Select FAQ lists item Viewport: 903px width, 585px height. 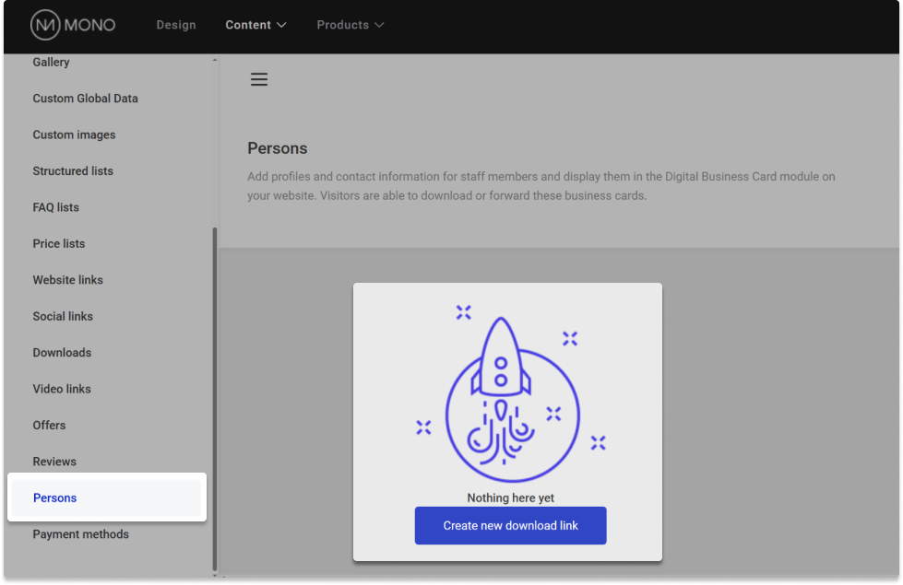tap(56, 207)
